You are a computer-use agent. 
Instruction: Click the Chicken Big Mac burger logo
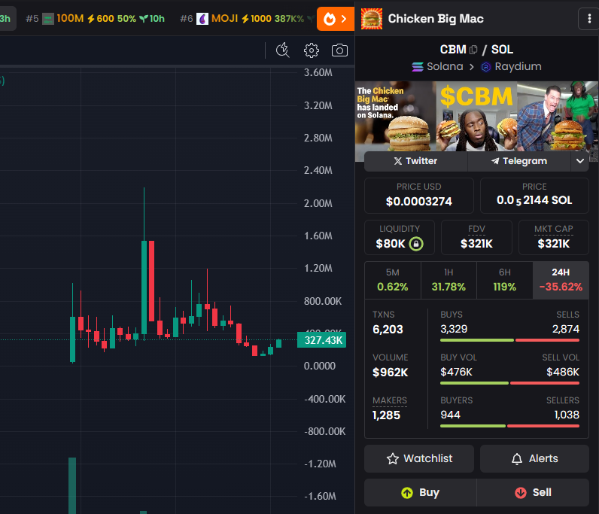[372, 19]
